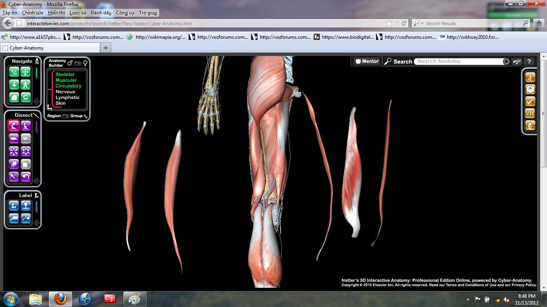Click the purple Dissect panel slider bar
547x307 pixels.
coord(36,127)
